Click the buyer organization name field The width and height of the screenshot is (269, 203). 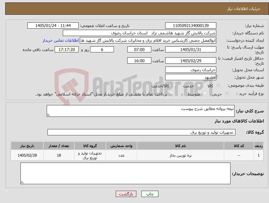pyautogui.click(x=139, y=33)
